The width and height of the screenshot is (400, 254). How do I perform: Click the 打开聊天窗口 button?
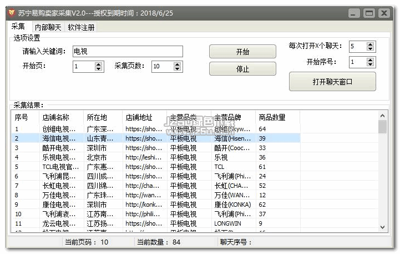pyautogui.click(x=332, y=82)
